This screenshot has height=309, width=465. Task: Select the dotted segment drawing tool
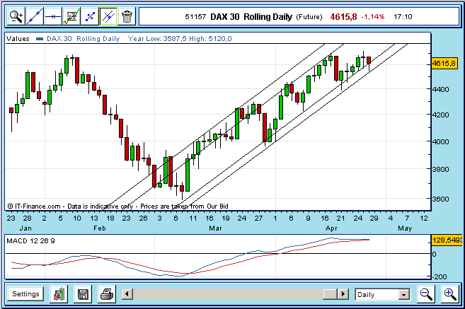[x=90, y=15]
